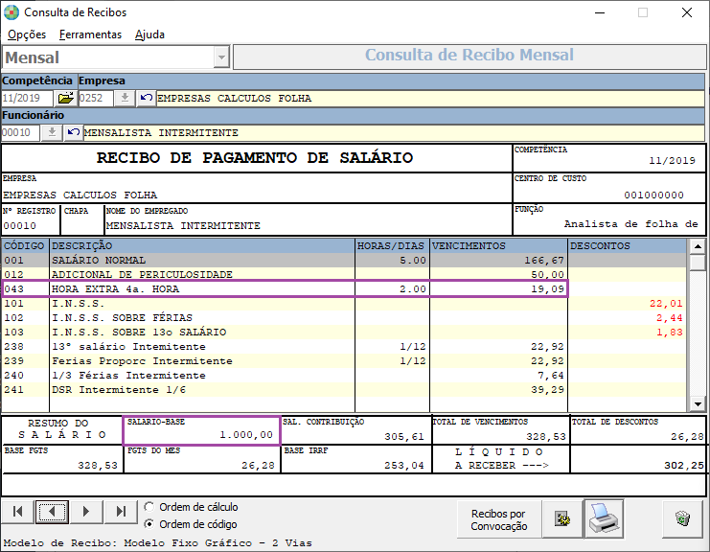Select the I.N.S.S. SOBRE 13o SALÁRIO row

[344, 332]
